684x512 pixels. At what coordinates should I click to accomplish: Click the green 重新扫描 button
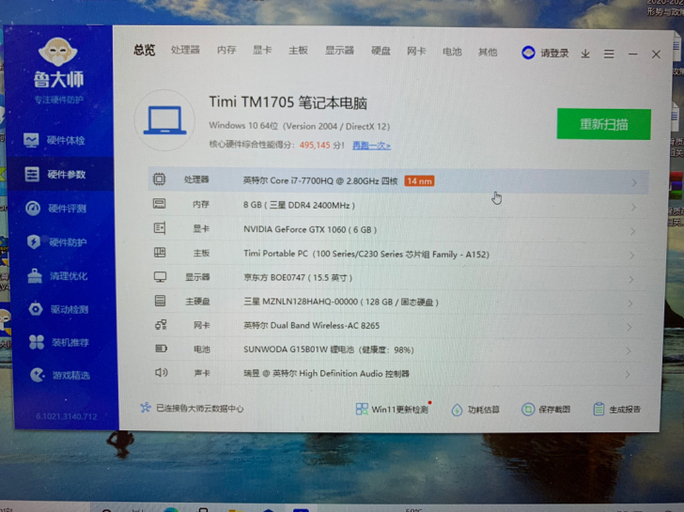click(x=604, y=124)
